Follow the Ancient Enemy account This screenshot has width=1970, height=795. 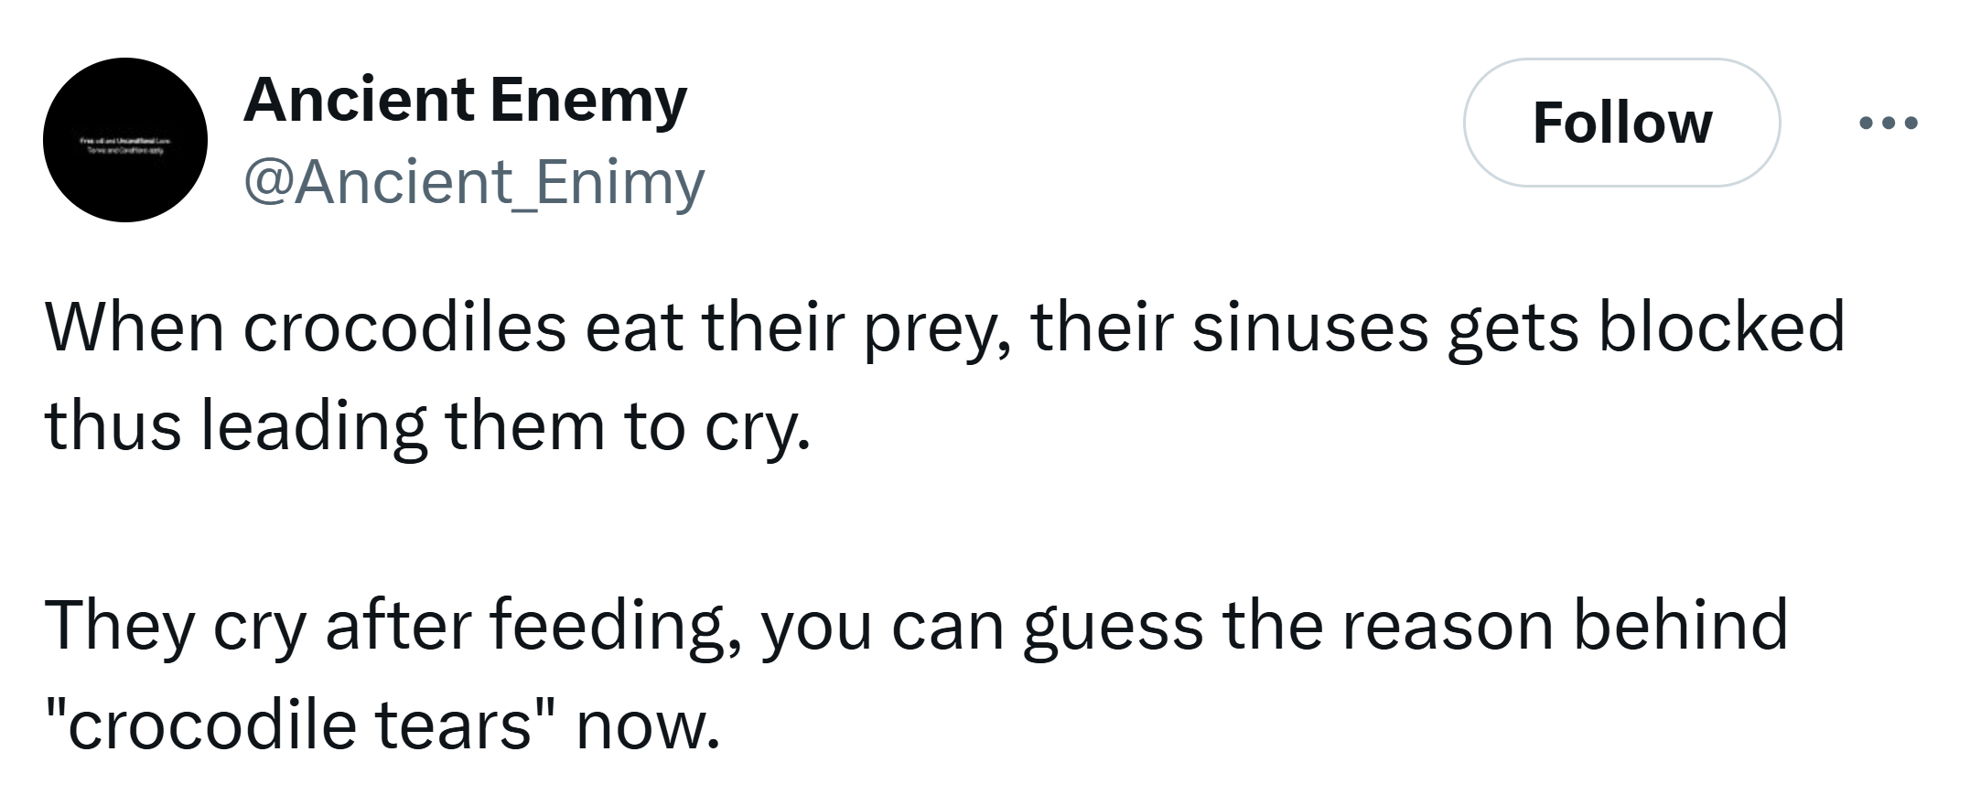click(x=1621, y=123)
